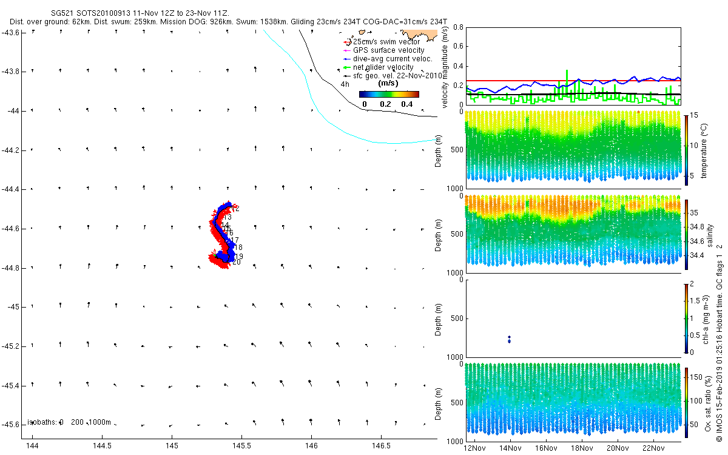This screenshot has width=728, height=455.
Task: Click the latitude tick '-44.2'
Action: click(x=9, y=150)
